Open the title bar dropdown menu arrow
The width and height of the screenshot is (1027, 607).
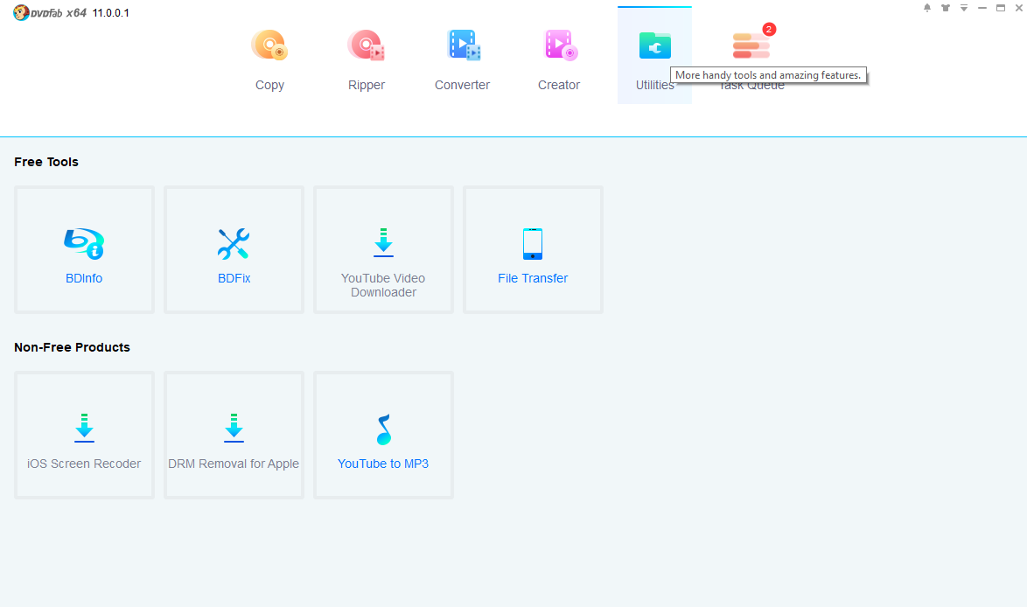point(963,8)
